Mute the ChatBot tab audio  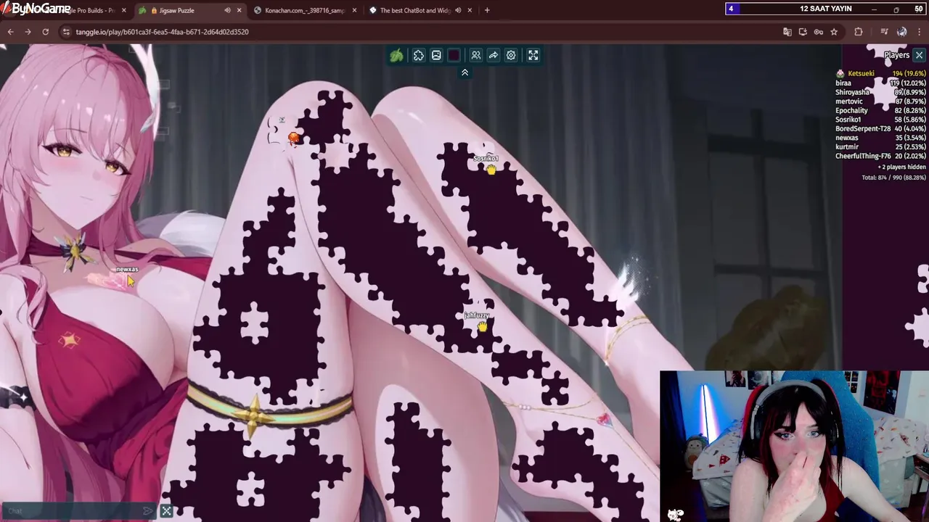(x=458, y=10)
